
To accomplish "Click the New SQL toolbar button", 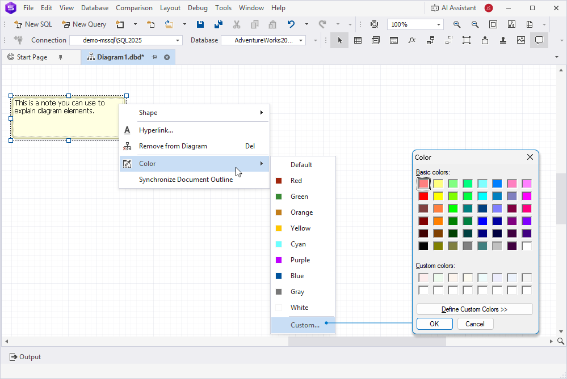I will tap(33, 24).
